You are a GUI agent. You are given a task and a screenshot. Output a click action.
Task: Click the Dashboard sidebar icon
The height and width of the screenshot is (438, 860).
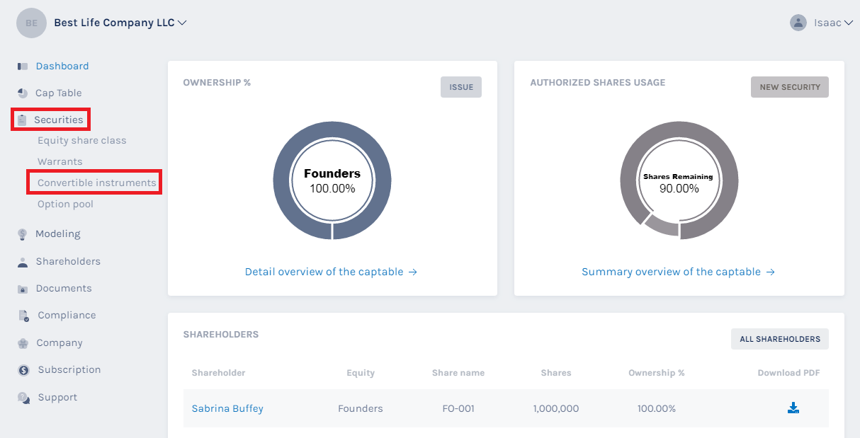(23, 67)
